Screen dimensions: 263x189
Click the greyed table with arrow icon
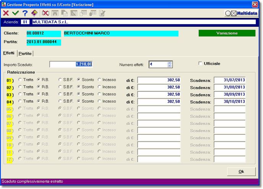pyautogui.click(x=74, y=13)
